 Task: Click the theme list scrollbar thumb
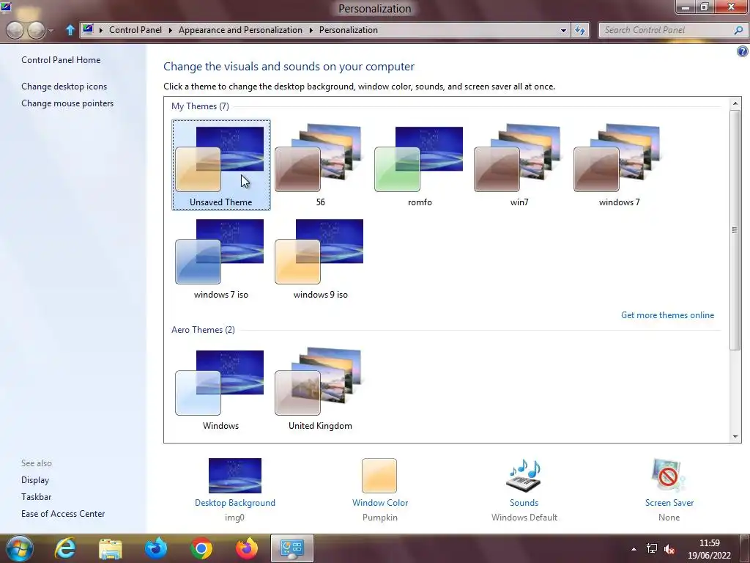(x=735, y=229)
